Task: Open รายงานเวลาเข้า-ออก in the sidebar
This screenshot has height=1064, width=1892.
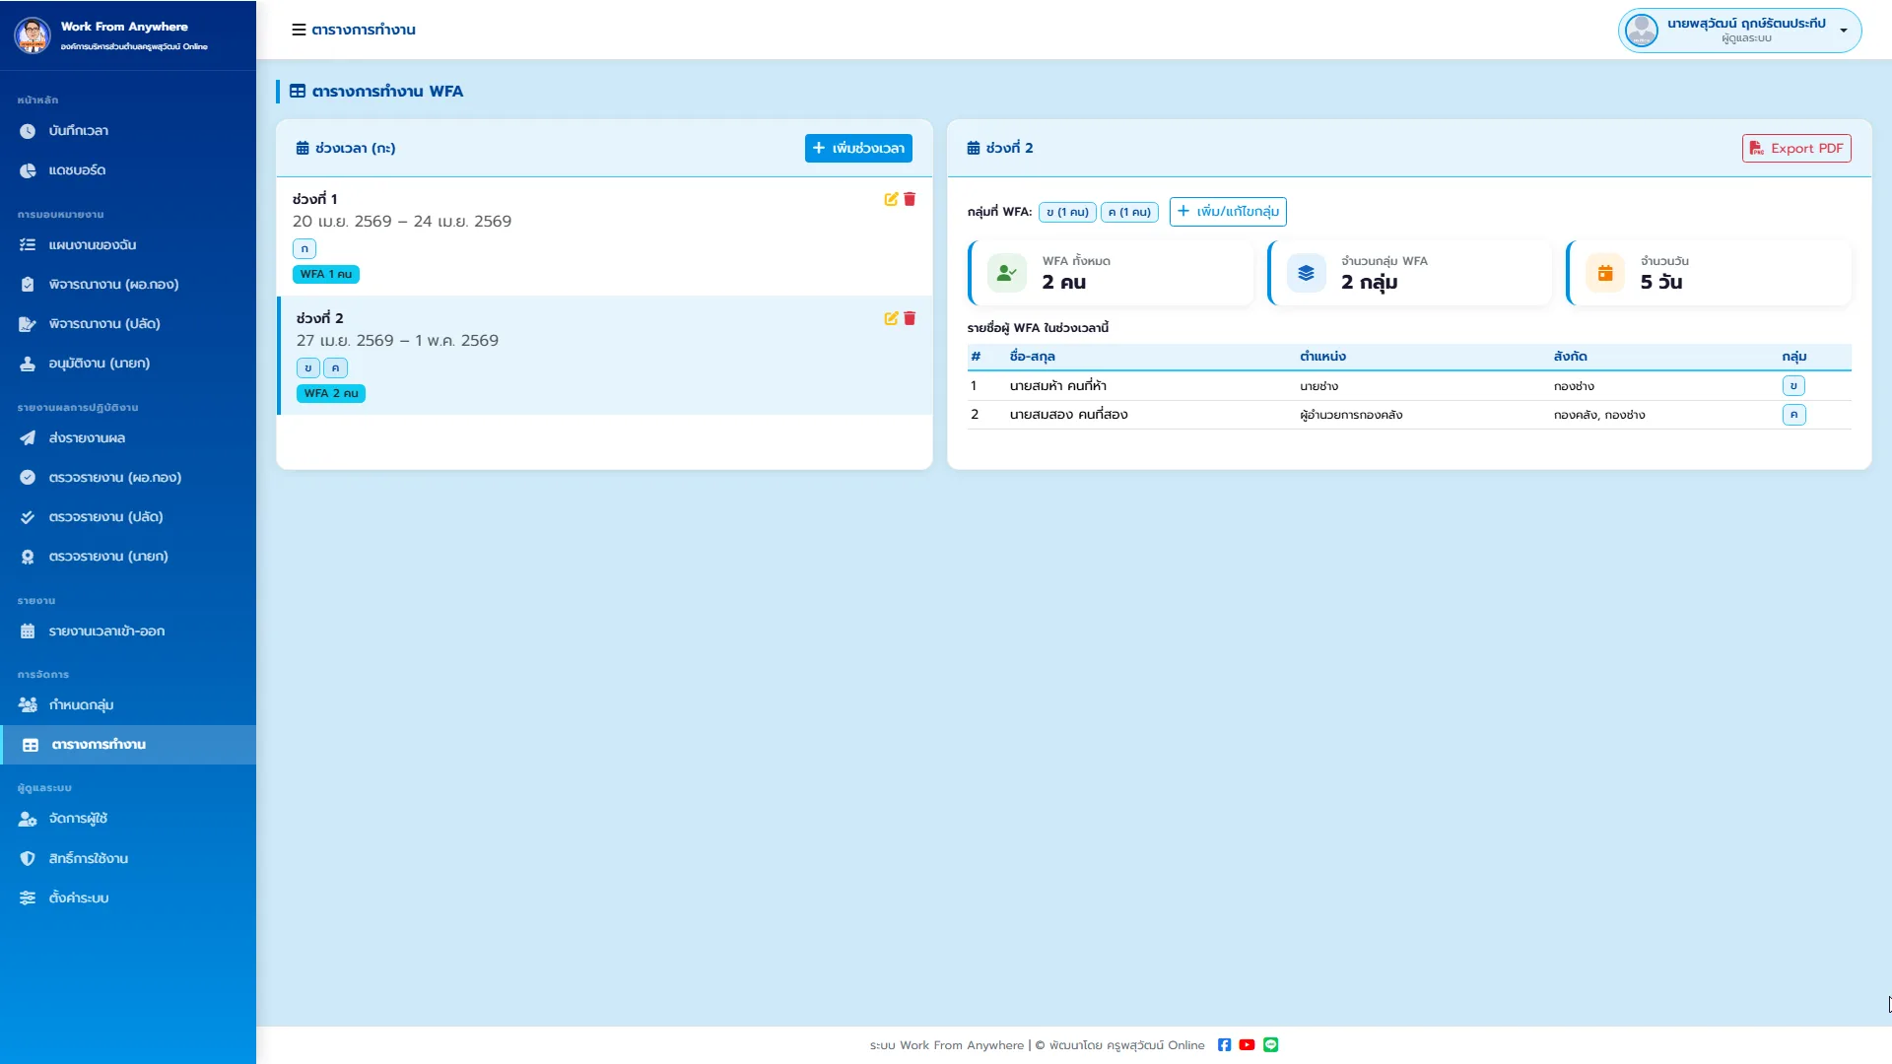Action: tap(128, 632)
